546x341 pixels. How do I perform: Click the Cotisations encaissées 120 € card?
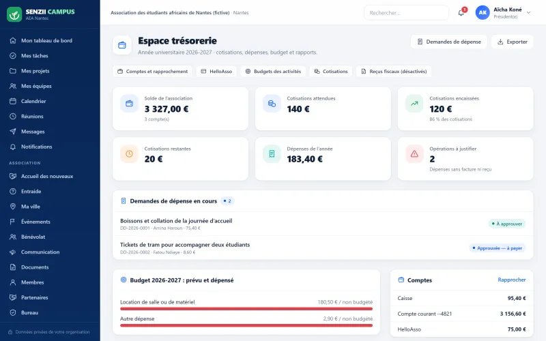(x=465, y=108)
